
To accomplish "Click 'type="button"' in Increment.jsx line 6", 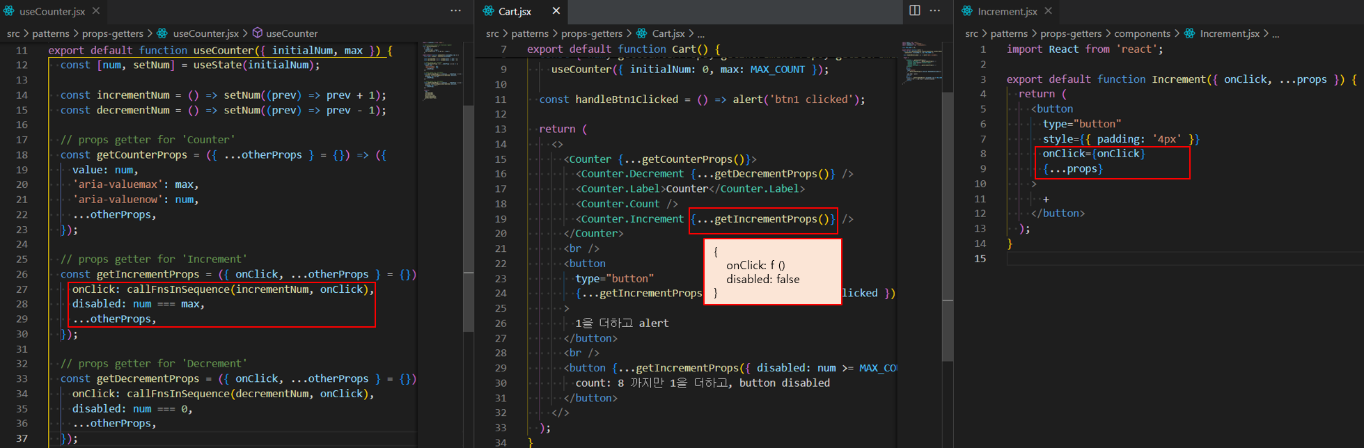I will (x=1082, y=124).
